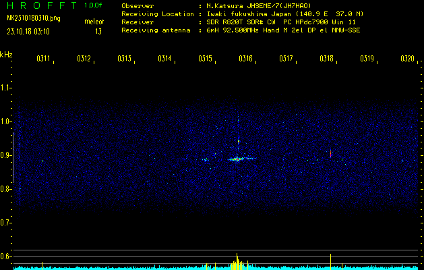
Task: Click the tallest yellow spike in bottom graph
Action: [237, 261]
